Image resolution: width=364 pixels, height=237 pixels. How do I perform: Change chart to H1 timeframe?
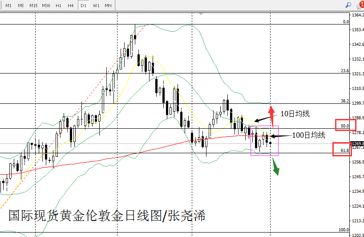click(x=58, y=5)
